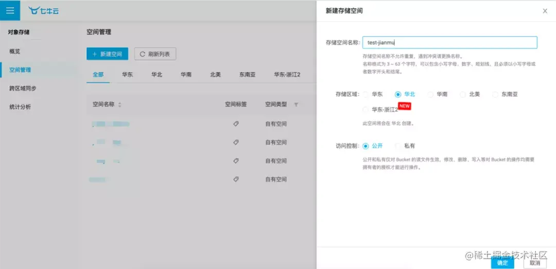This screenshot has width=556, height=269.
Task: Click the 新建空间 button
Action: click(108, 54)
